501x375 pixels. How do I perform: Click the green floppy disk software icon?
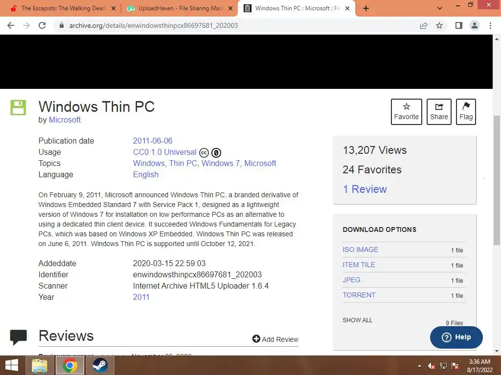[x=18, y=107]
